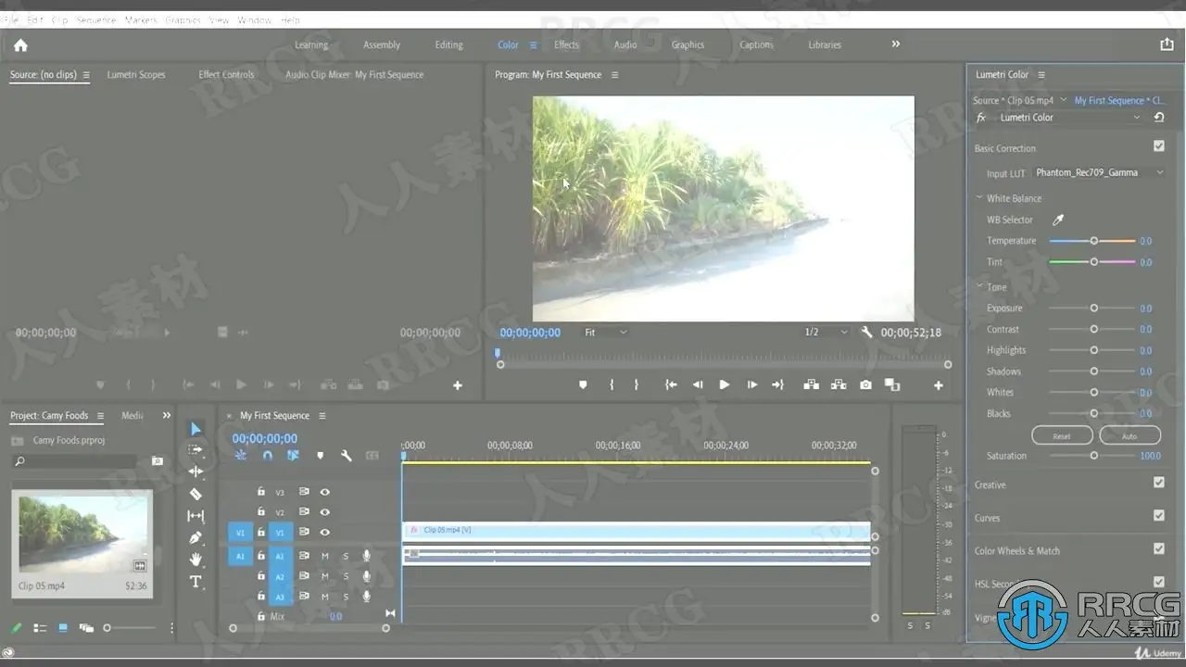Screen dimensions: 1186x667
Task: Click the WB Selector eyedropper
Action: point(1058,220)
